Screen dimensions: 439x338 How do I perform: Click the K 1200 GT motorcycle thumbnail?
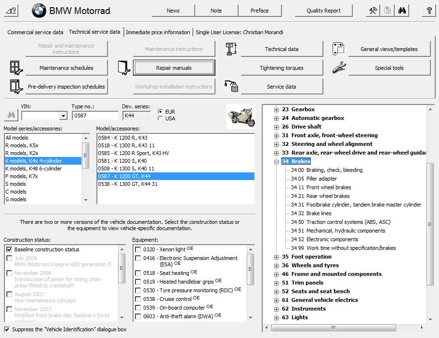coord(241,117)
